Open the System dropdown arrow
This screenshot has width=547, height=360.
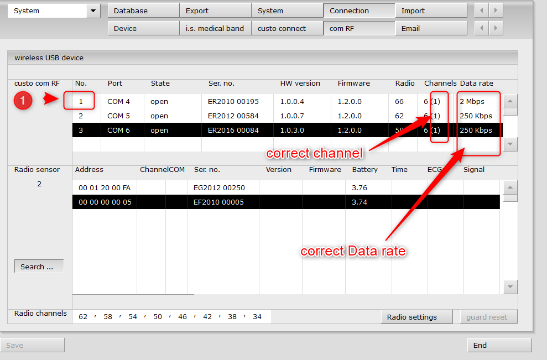[x=93, y=11]
